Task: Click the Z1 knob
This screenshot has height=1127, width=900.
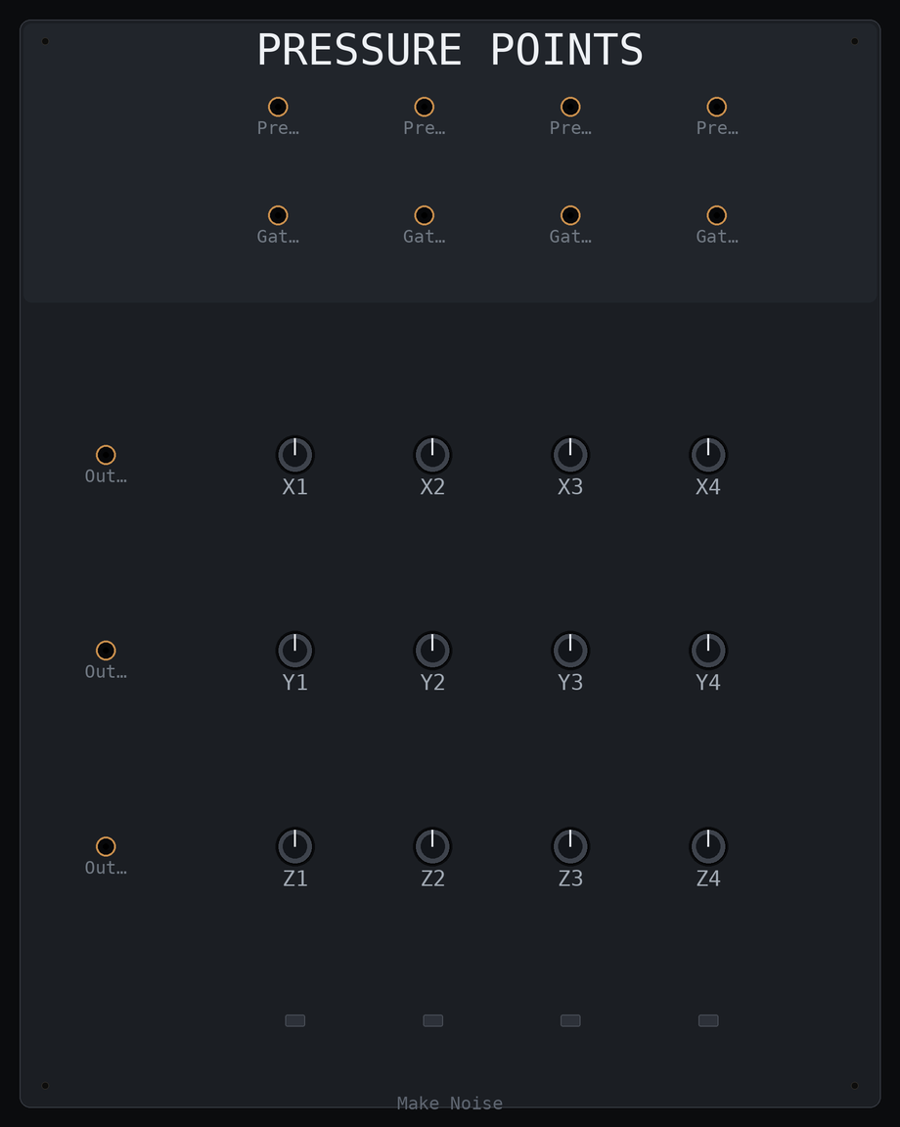Action: click(x=295, y=846)
